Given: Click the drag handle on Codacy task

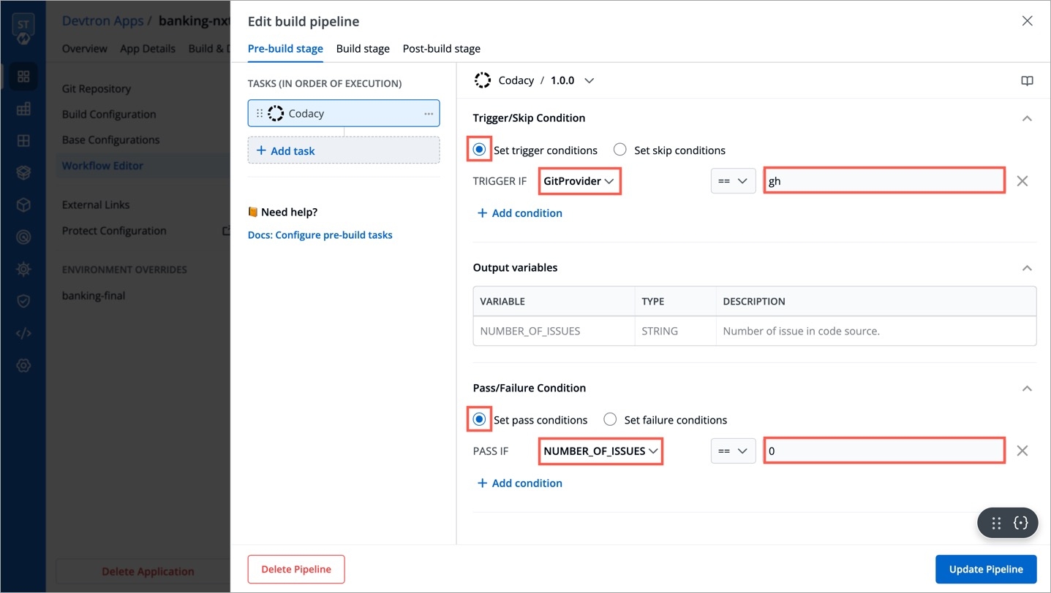Looking at the screenshot, I should (259, 114).
